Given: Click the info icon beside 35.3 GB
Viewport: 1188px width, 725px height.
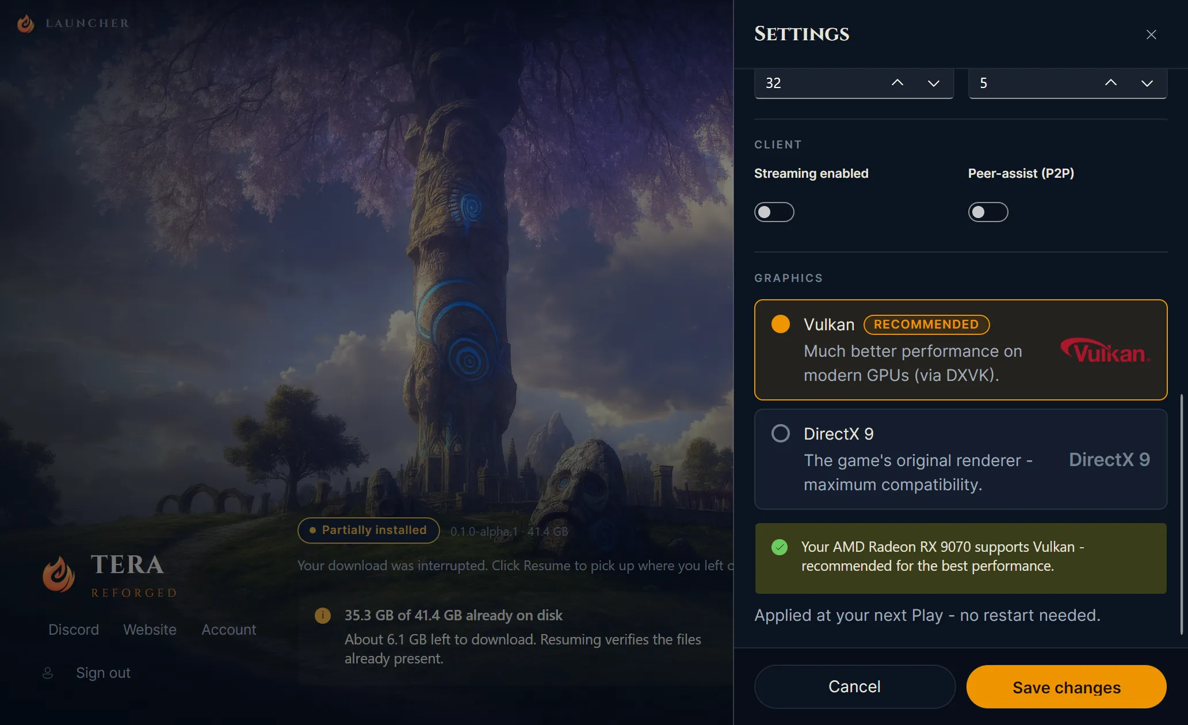Looking at the screenshot, I should click(323, 616).
